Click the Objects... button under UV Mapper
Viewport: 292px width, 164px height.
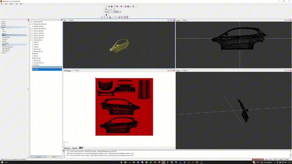click(75, 148)
